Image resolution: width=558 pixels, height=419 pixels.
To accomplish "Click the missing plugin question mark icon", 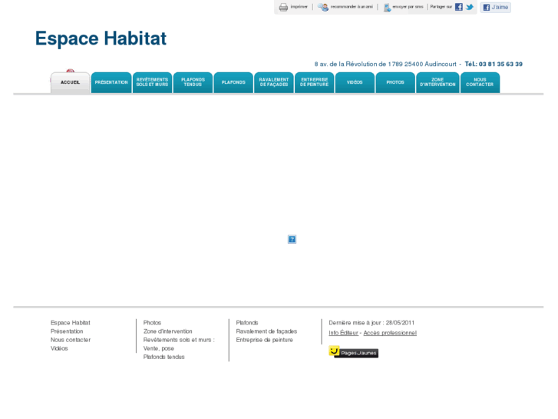I will pos(292,239).
